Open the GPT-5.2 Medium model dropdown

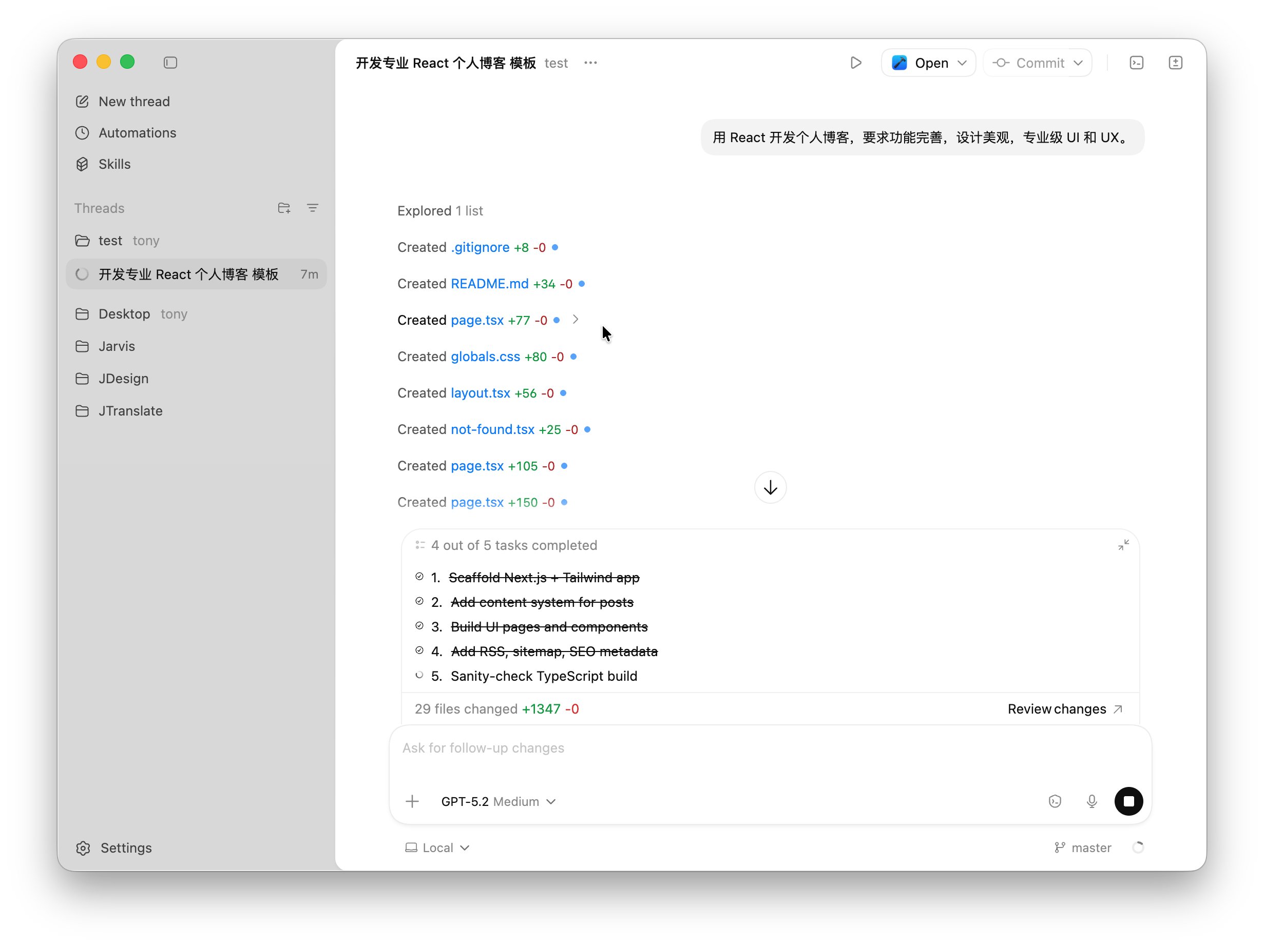click(x=497, y=801)
